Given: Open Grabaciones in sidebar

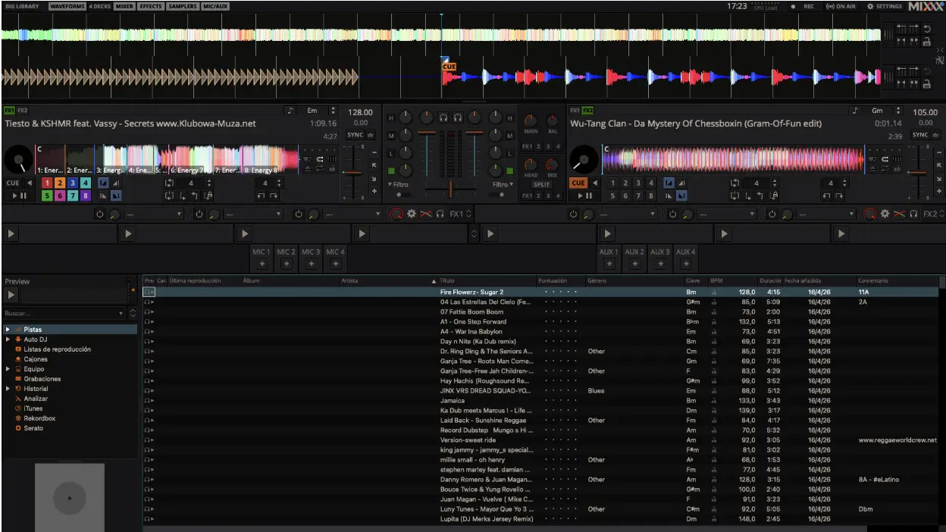Looking at the screenshot, I should 42,379.
